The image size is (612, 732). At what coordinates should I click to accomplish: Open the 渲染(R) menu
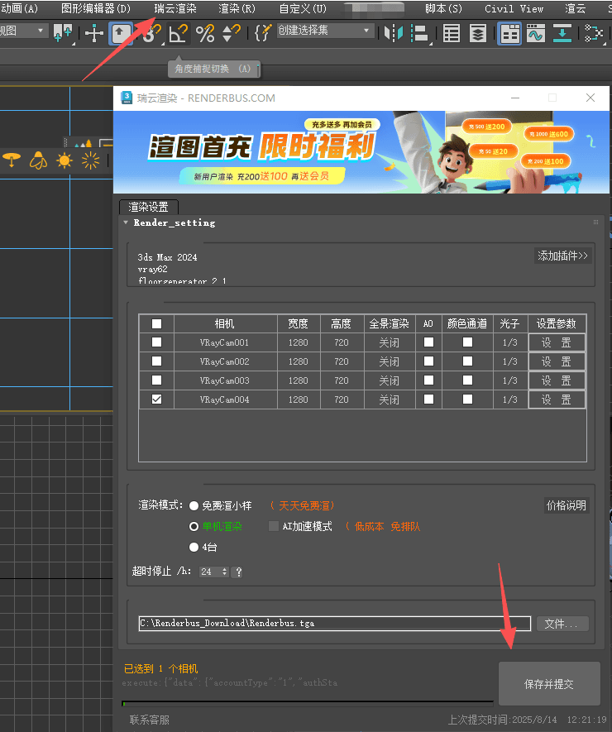click(x=237, y=8)
